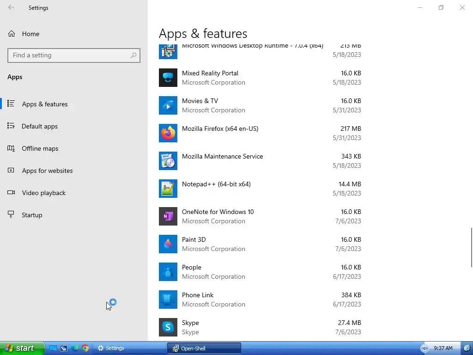Click the 217 MB size of Firefox

(x=351, y=129)
